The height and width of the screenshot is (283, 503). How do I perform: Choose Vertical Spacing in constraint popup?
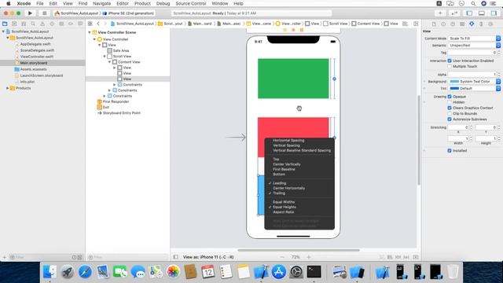[x=286, y=145]
